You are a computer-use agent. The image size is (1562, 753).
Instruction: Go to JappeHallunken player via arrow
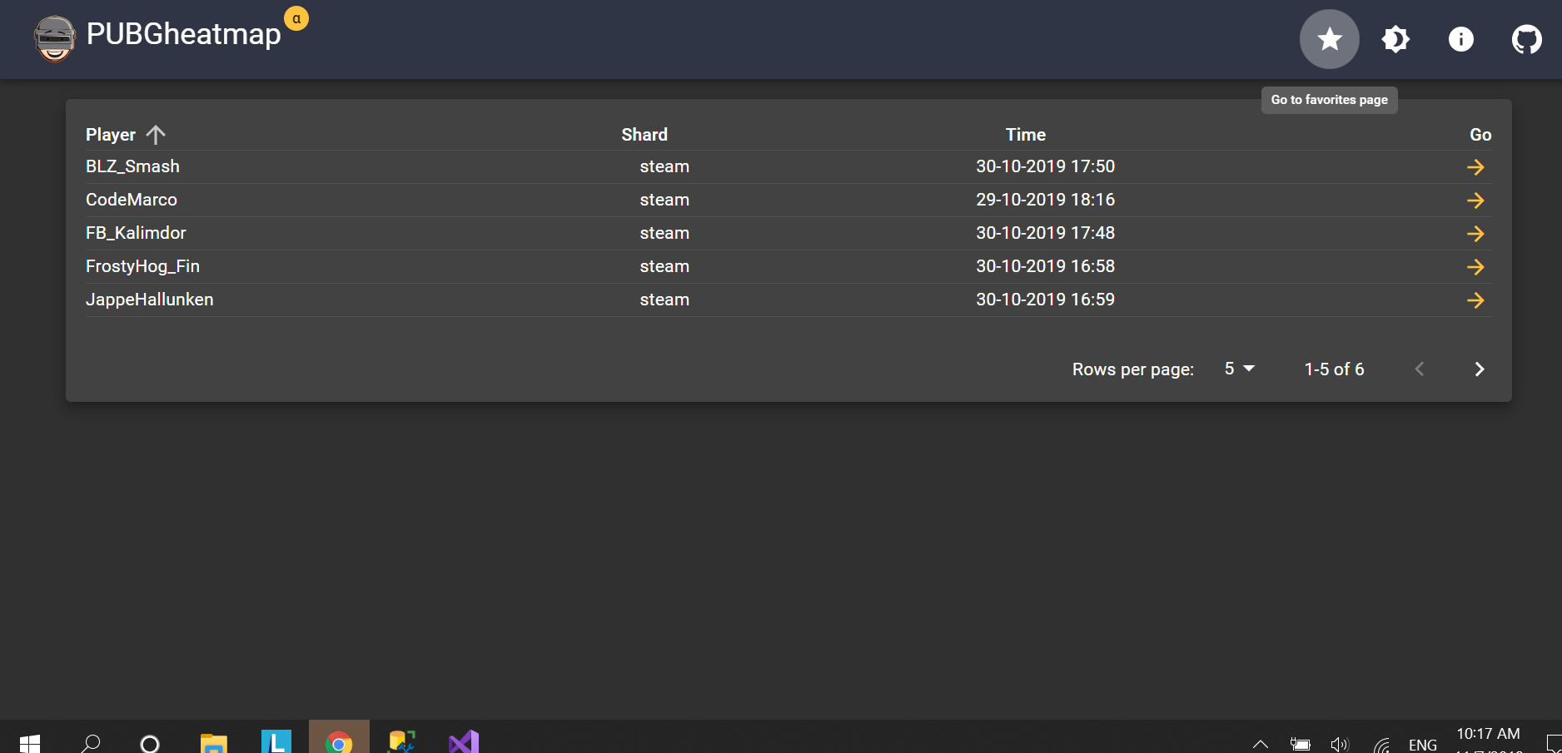tap(1475, 300)
